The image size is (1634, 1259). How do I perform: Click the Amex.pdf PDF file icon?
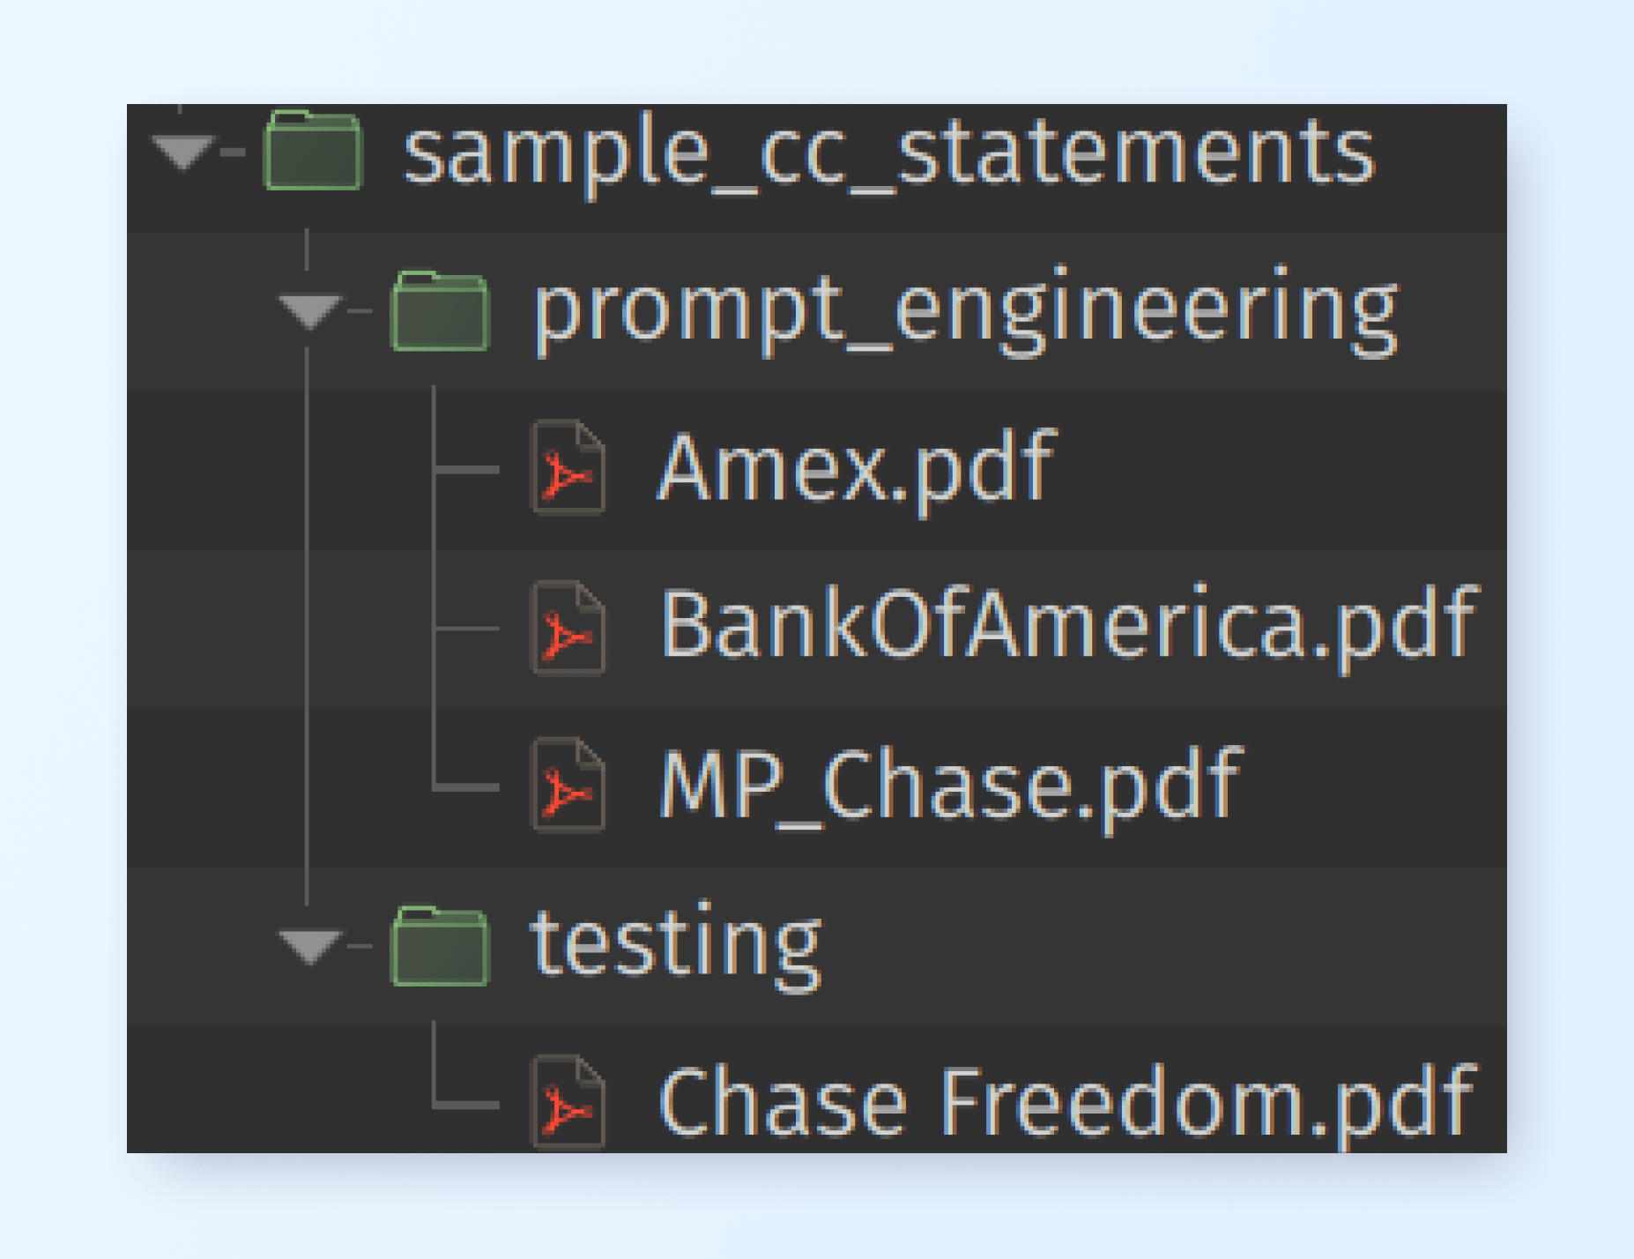tap(568, 467)
